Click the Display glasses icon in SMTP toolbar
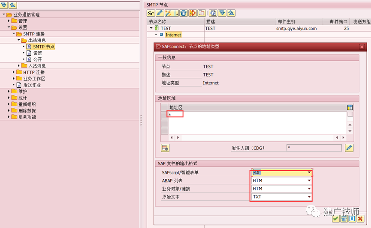This screenshot has height=228, width=371. tap(151, 13)
